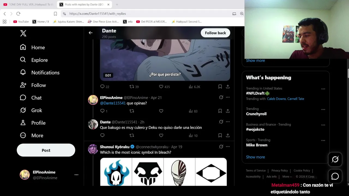Open the floating chat messages button

pos(335,176)
